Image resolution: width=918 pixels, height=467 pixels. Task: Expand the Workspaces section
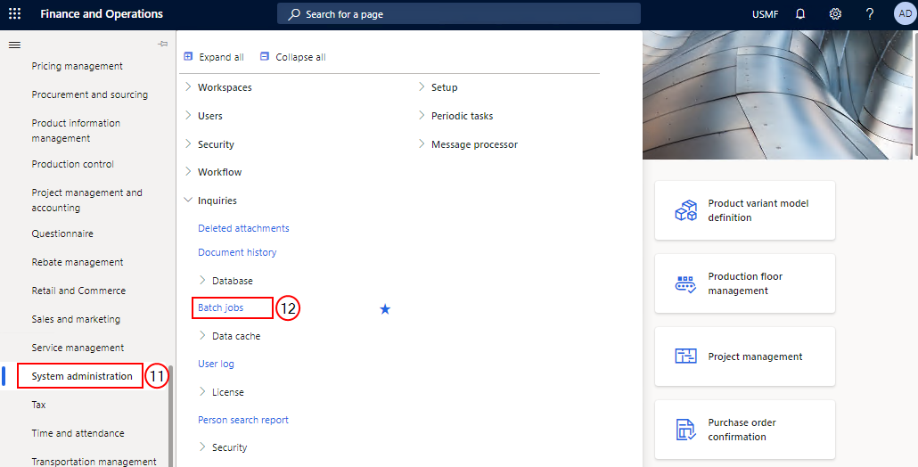pos(188,86)
